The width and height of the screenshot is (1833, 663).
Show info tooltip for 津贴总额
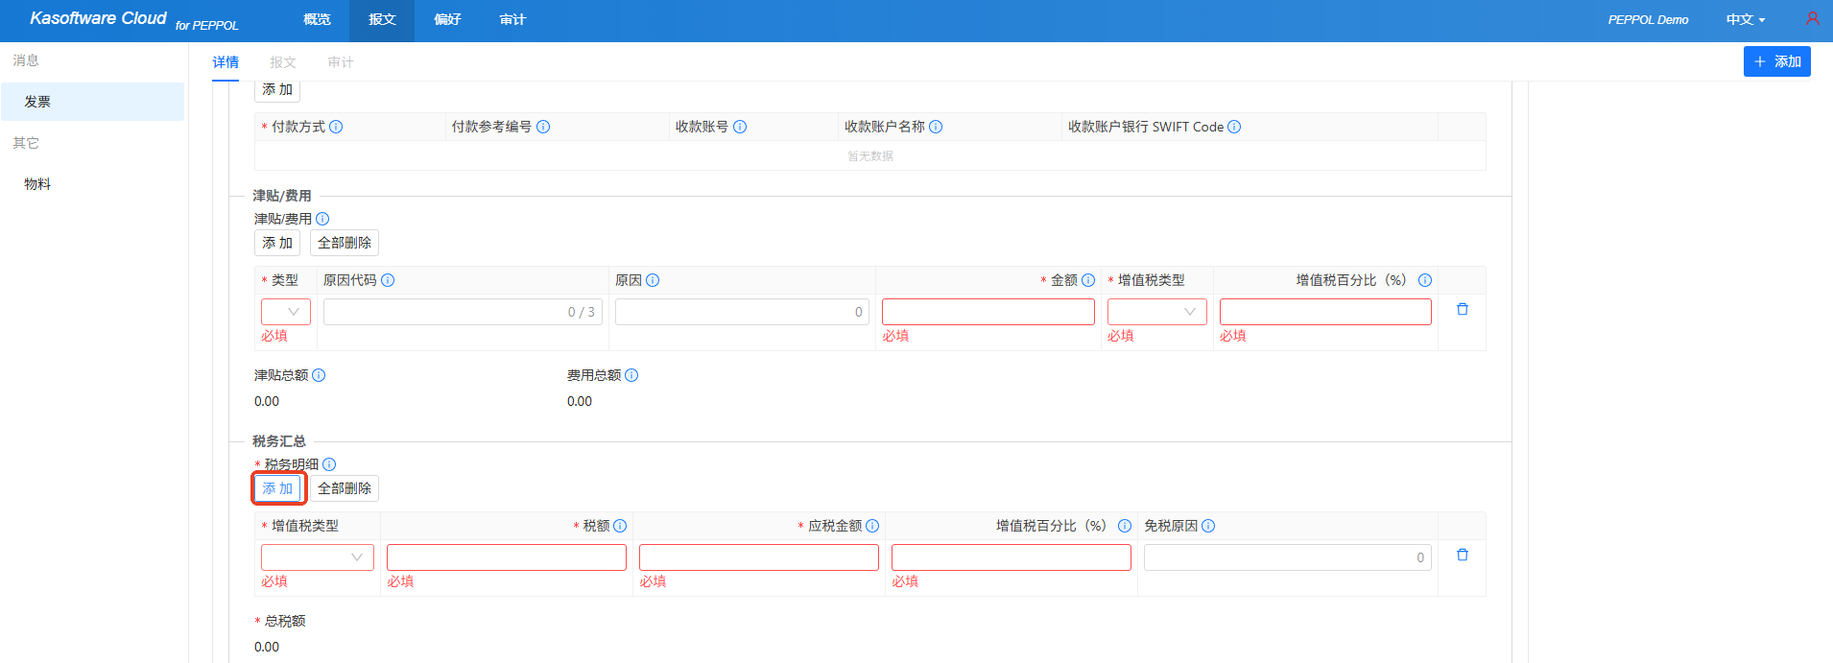319,375
